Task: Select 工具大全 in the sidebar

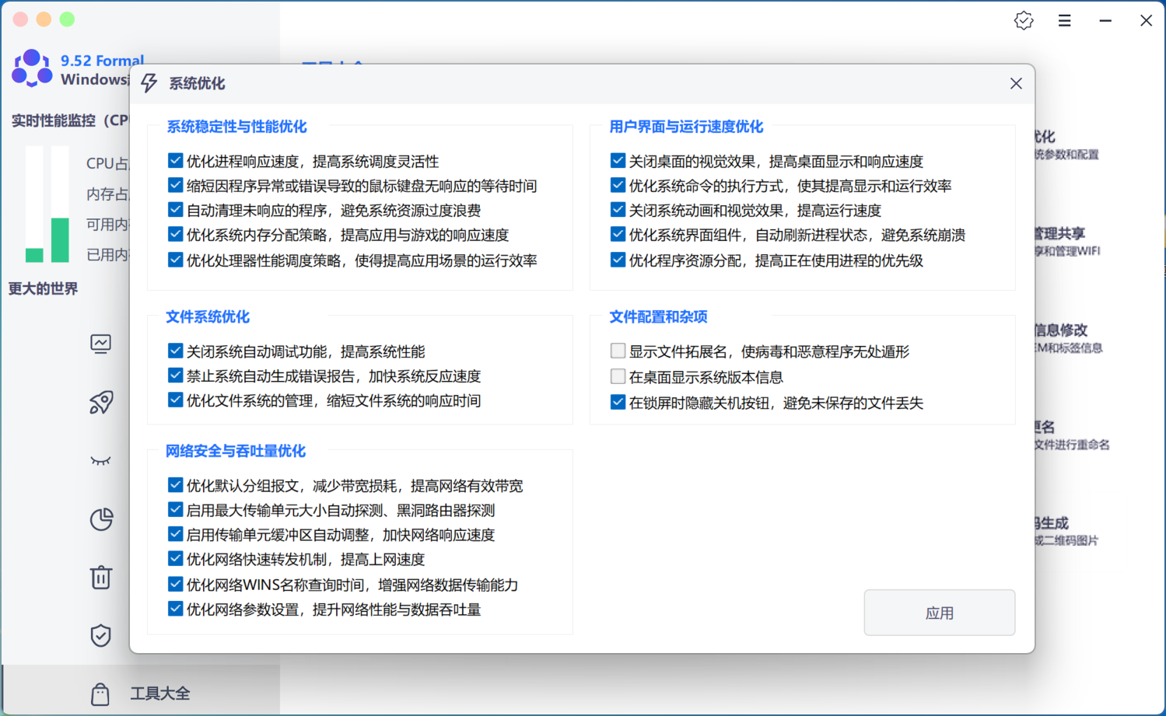Action: (x=159, y=693)
